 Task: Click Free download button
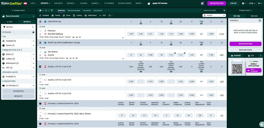coord(254,70)
